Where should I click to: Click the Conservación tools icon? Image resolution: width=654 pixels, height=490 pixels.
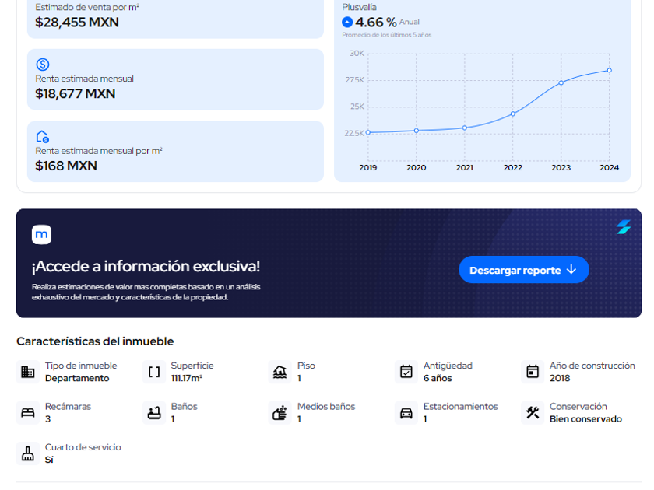pyautogui.click(x=533, y=413)
